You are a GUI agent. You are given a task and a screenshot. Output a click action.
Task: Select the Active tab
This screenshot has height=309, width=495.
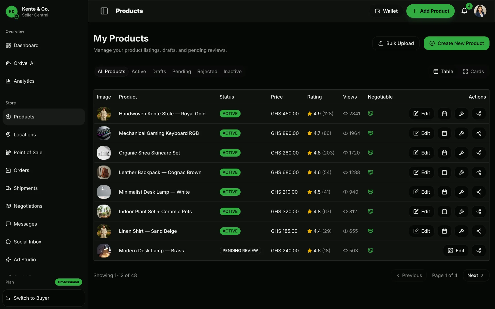click(x=139, y=71)
